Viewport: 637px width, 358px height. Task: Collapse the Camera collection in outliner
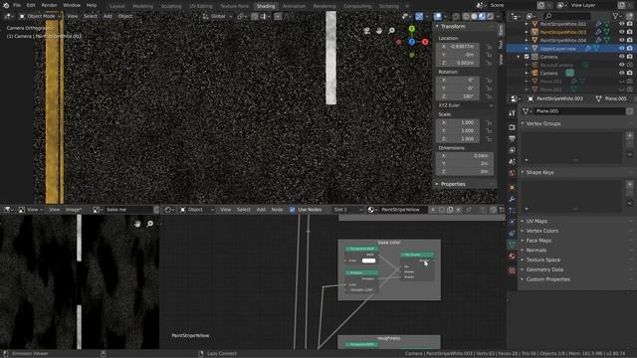coord(519,57)
